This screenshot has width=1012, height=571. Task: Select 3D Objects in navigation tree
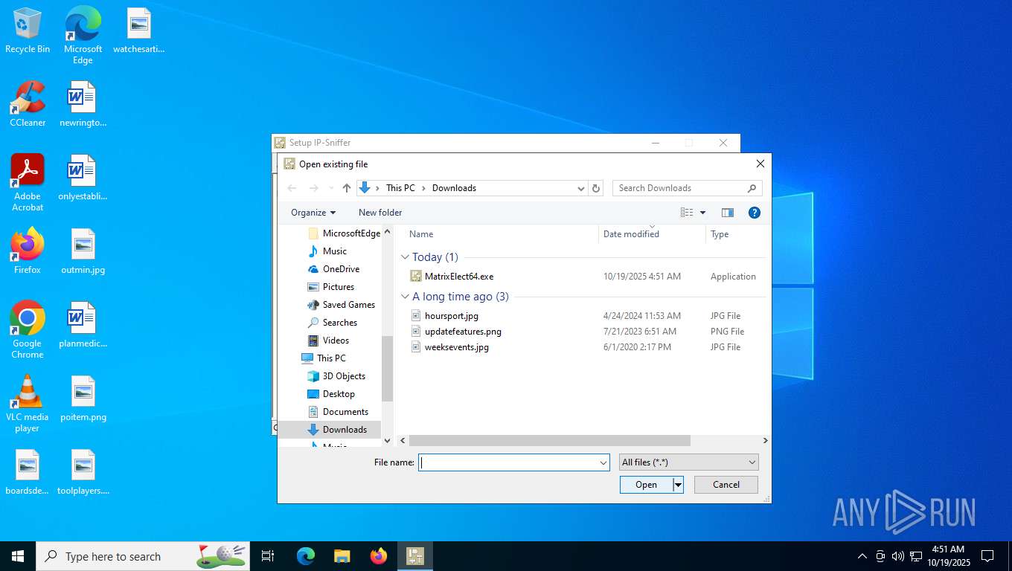(x=336, y=376)
